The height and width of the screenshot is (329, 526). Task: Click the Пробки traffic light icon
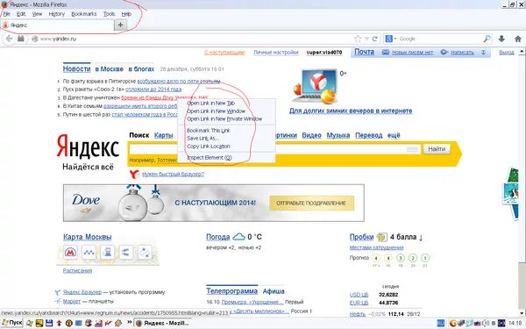pyautogui.click(x=381, y=237)
